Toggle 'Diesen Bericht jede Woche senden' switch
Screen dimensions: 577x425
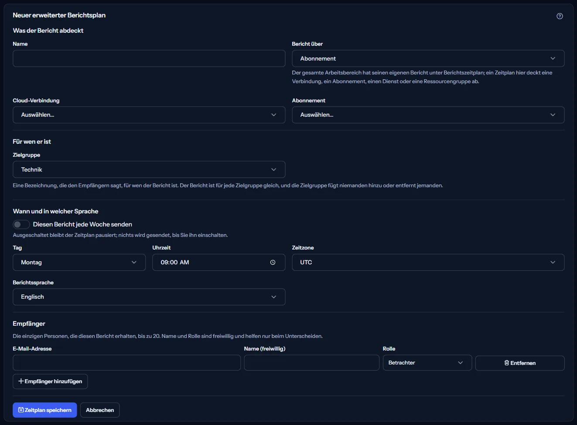[21, 224]
